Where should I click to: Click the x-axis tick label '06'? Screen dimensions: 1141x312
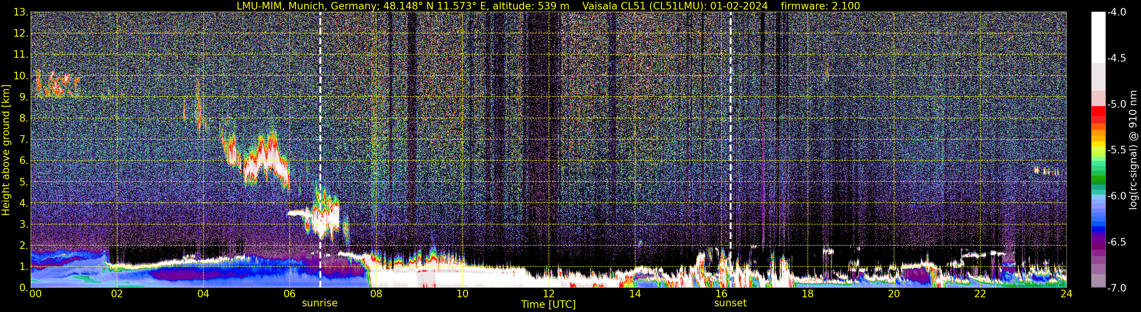(289, 294)
